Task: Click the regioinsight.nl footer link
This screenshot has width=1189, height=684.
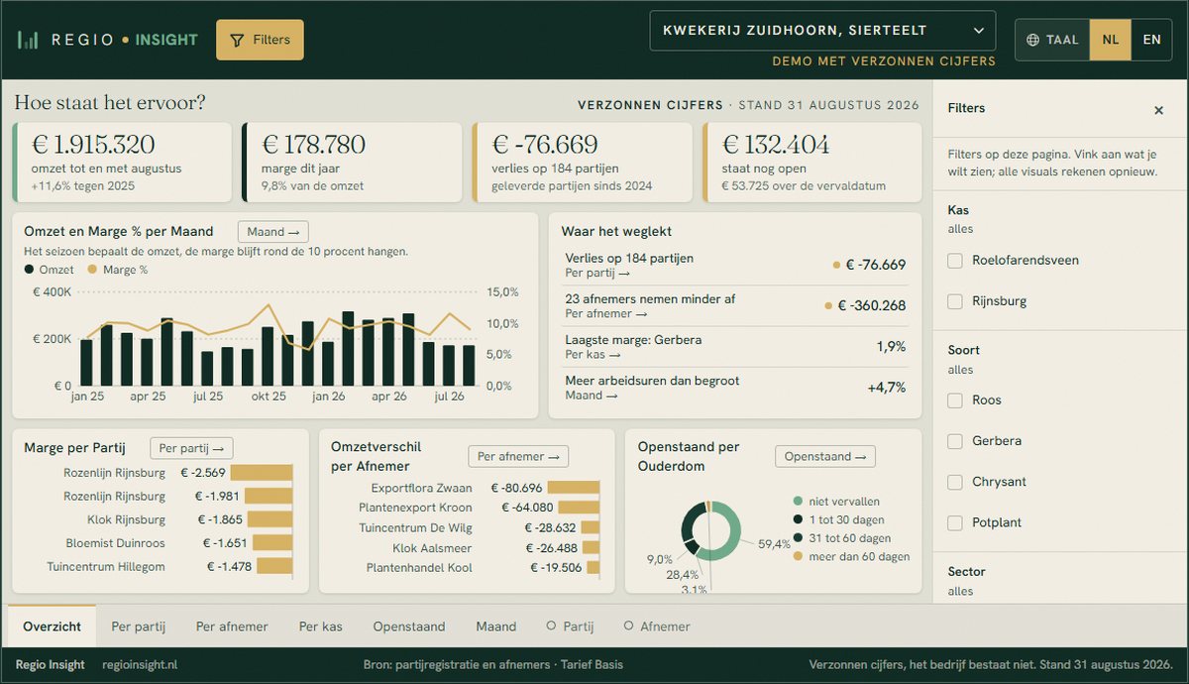Action: 140,664
